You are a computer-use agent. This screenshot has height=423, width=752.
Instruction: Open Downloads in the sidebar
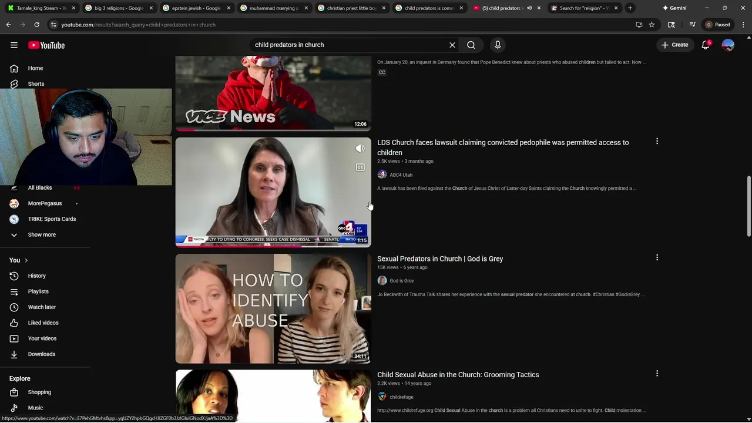click(x=42, y=354)
